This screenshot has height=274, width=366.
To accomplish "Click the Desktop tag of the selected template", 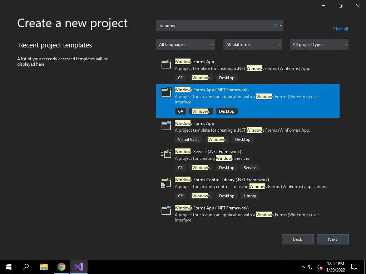I will tap(227, 111).
